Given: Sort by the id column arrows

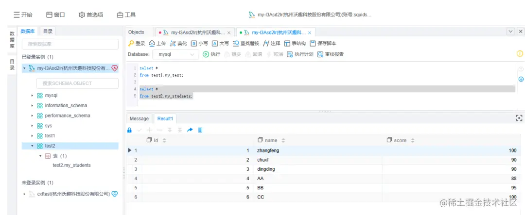Looking at the screenshot, I should [164, 141].
